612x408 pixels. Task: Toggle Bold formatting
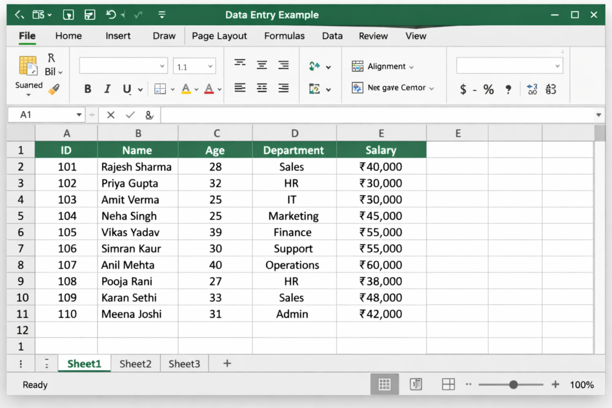tap(88, 89)
